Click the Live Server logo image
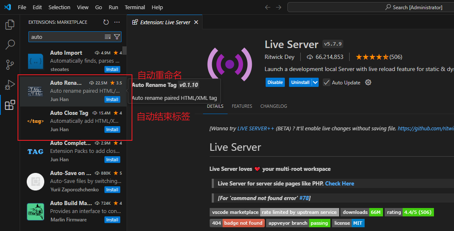 (230, 64)
